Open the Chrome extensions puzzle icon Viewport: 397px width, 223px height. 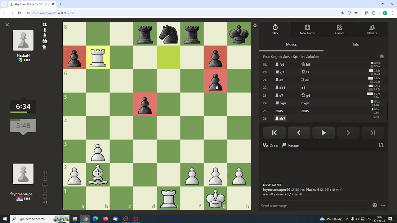point(374,13)
